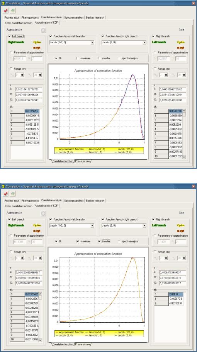This screenshot has width=197, height=352.
Task: Click Optim in Right branch panel, lower window
Action: tap(181, 226)
